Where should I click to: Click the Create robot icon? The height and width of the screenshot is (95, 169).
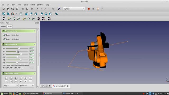3,19
